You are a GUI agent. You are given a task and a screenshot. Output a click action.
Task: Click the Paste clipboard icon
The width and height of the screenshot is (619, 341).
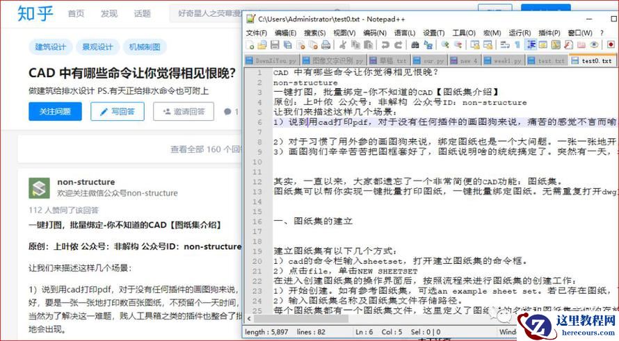click(368, 45)
